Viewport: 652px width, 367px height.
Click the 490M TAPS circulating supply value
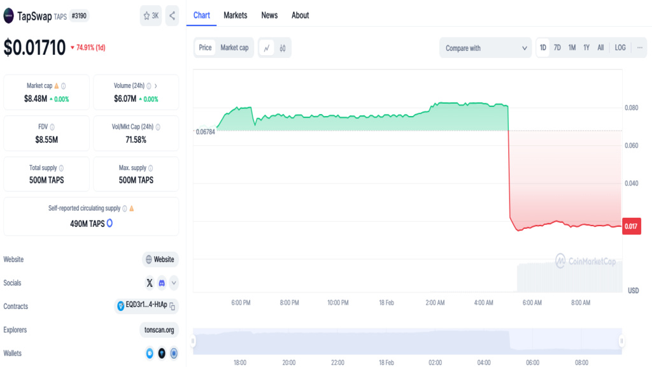pyautogui.click(x=87, y=224)
